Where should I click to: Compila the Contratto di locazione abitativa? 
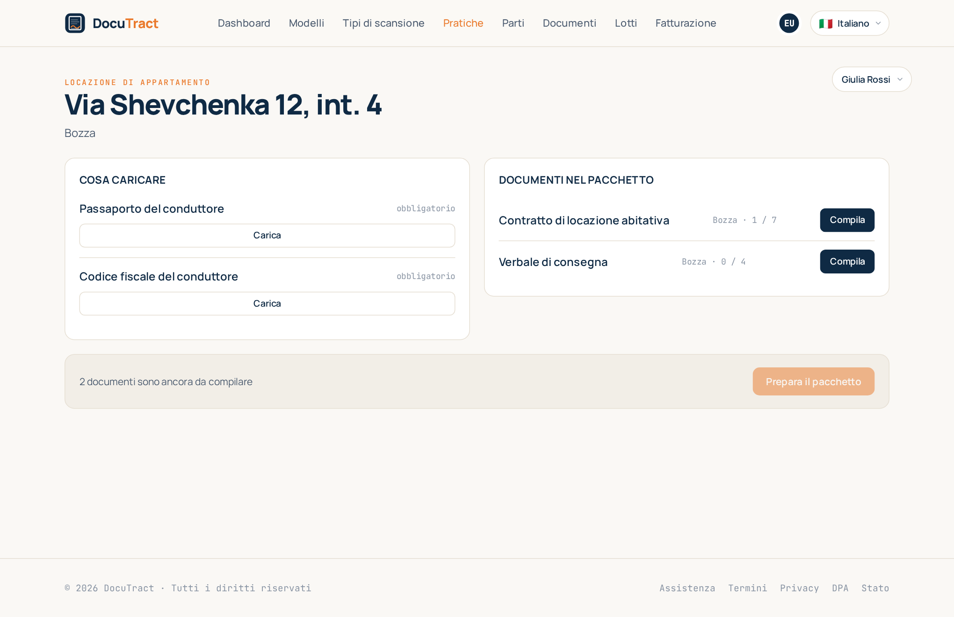point(847,220)
